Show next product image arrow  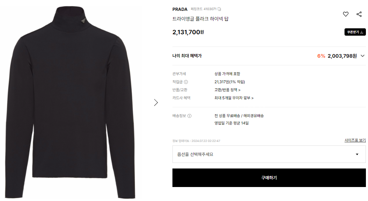[x=156, y=102]
